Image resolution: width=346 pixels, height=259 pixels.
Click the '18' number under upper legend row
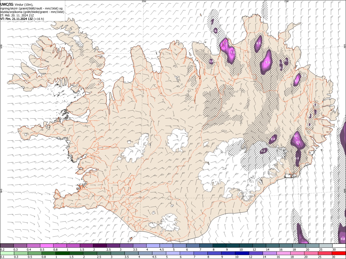point(294,250)
